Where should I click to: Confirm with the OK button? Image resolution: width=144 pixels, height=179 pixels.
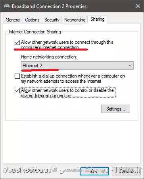tap(94, 171)
